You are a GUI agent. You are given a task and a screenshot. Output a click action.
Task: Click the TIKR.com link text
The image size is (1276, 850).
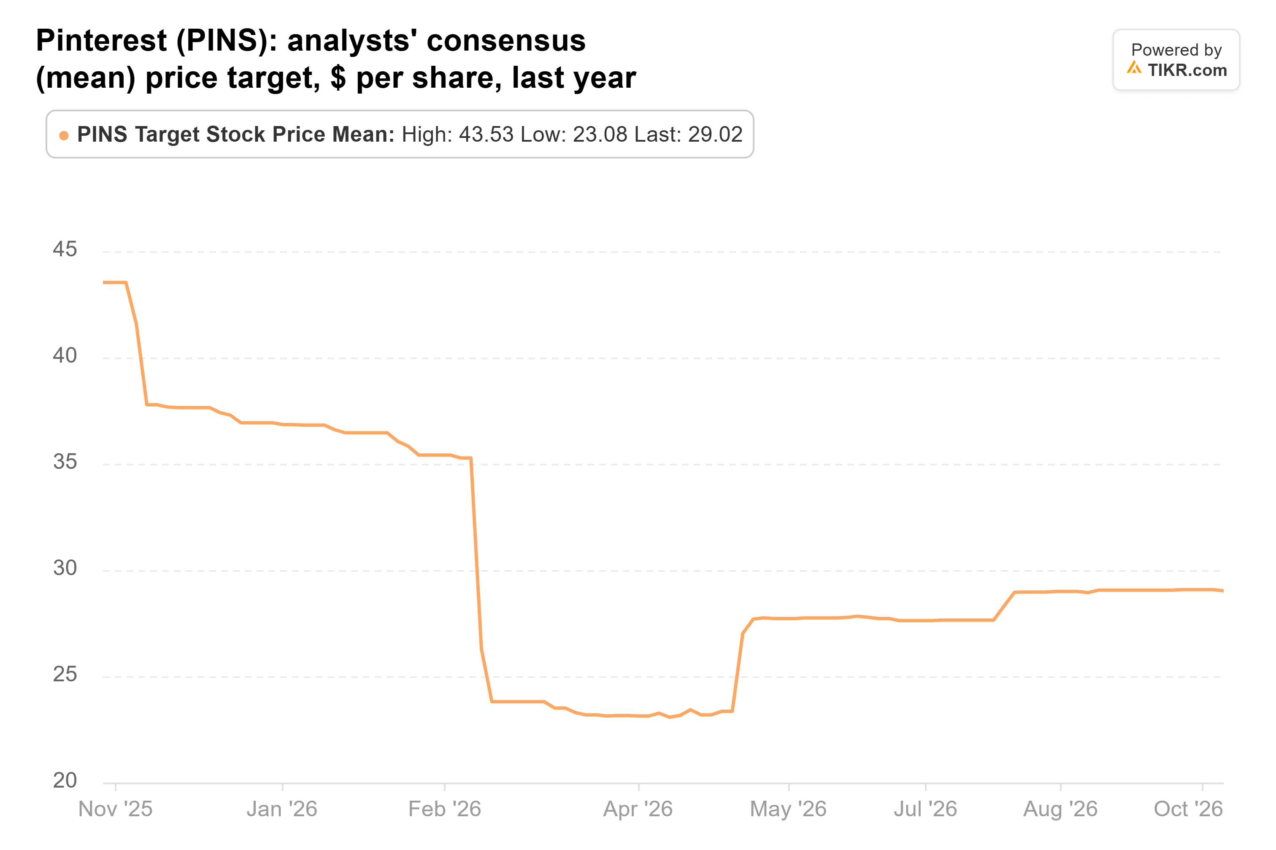coord(1187,70)
